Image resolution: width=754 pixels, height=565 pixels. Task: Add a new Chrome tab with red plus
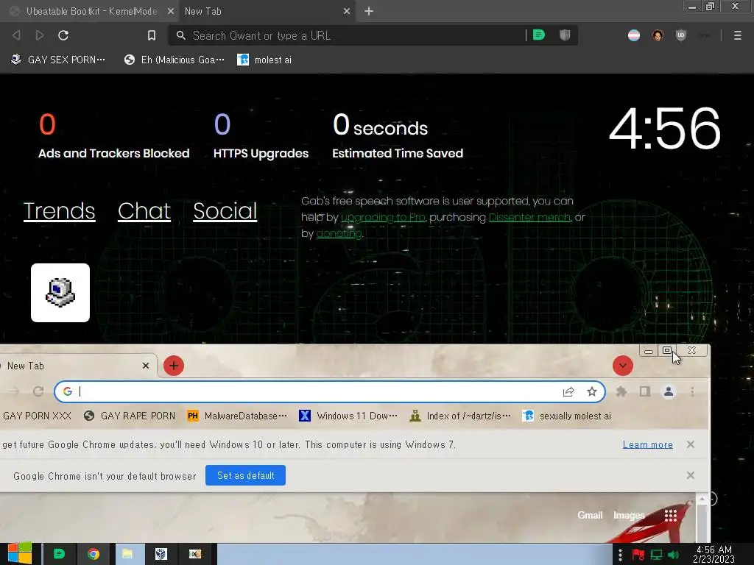pyautogui.click(x=174, y=366)
